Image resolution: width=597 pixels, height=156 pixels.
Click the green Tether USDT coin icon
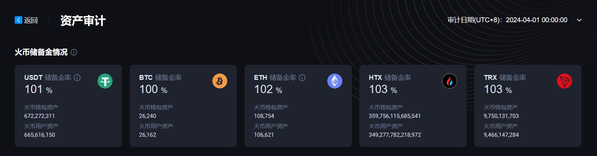click(105, 81)
